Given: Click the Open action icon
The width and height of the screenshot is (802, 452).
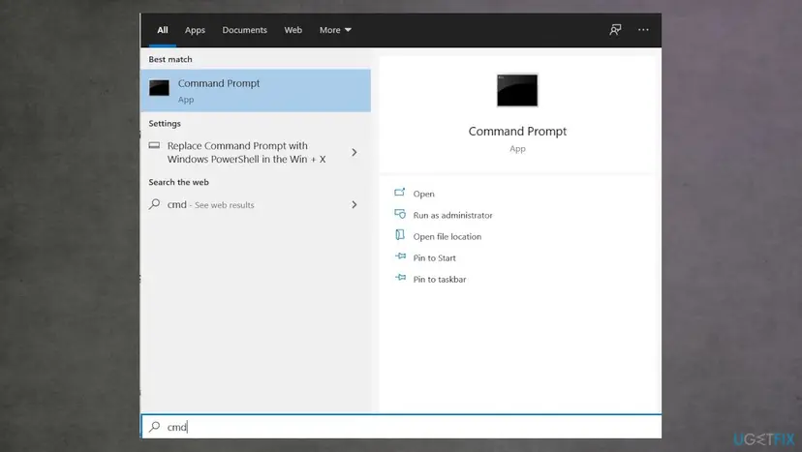Looking at the screenshot, I should coord(400,193).
